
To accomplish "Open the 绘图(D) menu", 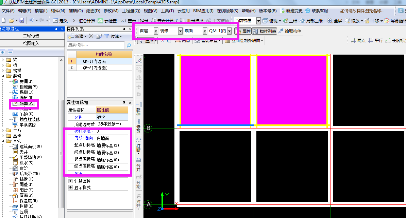I will tap(93, 11).
